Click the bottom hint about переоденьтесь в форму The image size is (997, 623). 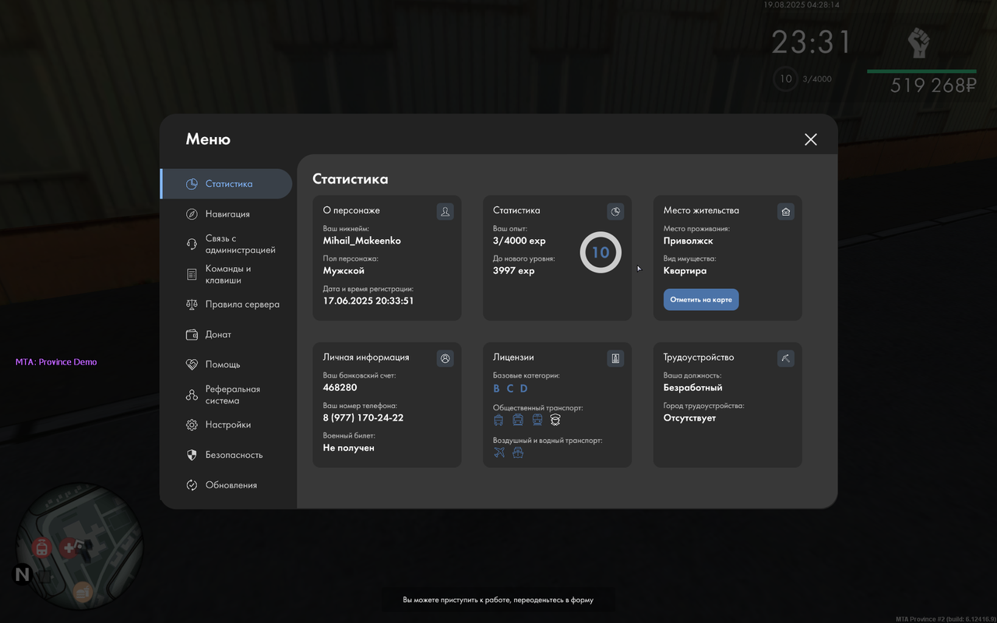498,600
